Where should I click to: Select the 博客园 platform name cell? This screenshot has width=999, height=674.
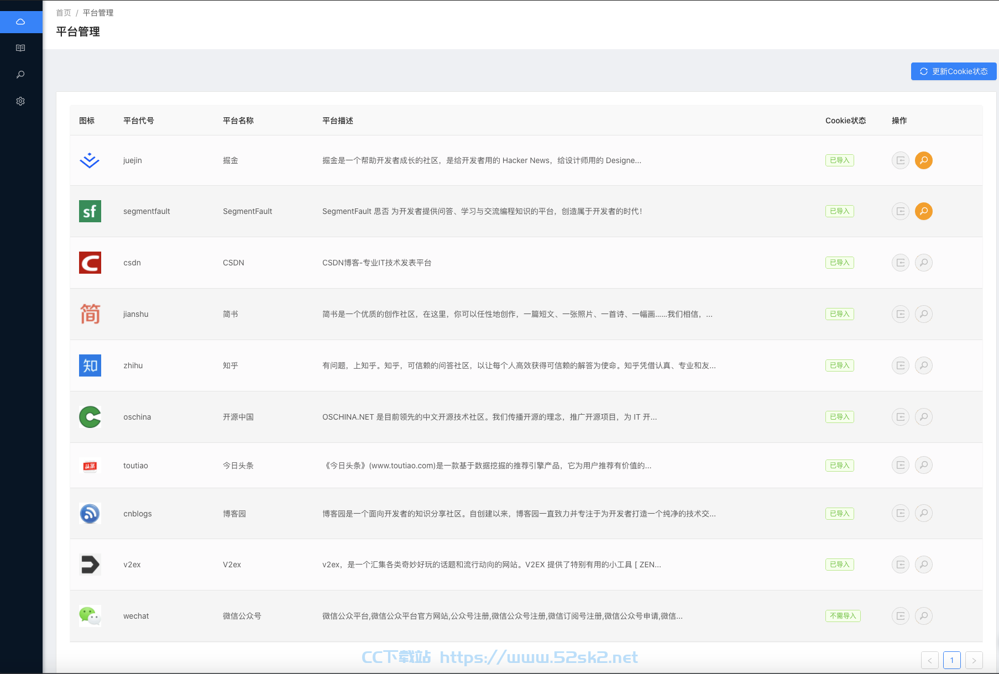tap(234, 514)
